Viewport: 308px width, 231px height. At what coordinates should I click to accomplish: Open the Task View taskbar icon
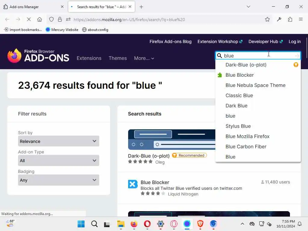coord(107,224)
